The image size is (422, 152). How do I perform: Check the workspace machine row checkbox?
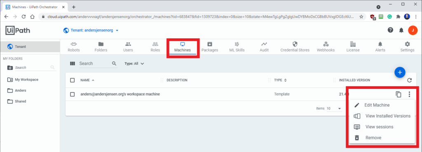(73, 94)
